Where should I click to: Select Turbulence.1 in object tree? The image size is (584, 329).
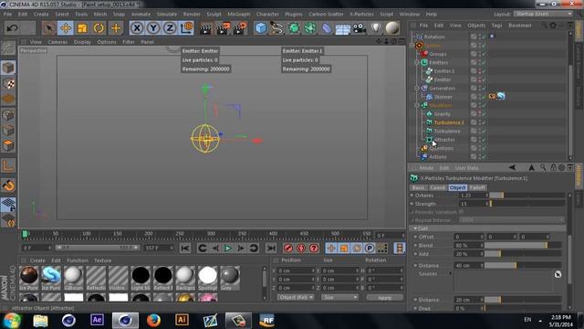coord(449,122)
